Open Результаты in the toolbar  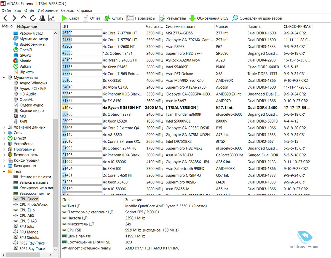(172, 18)
